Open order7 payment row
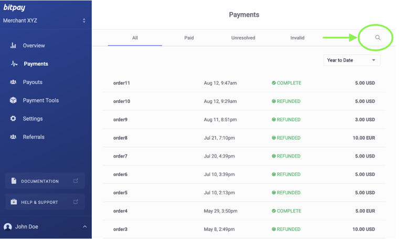The image size is (403, 239). point(244,156)
